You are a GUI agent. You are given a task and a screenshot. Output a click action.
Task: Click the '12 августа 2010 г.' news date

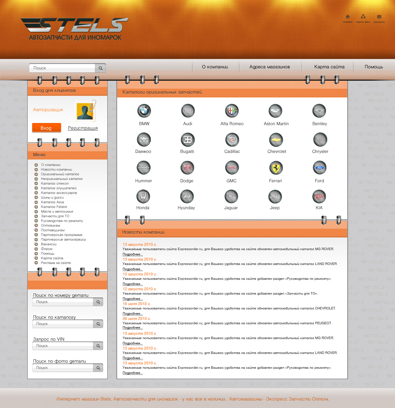click(x=140, y=289)
